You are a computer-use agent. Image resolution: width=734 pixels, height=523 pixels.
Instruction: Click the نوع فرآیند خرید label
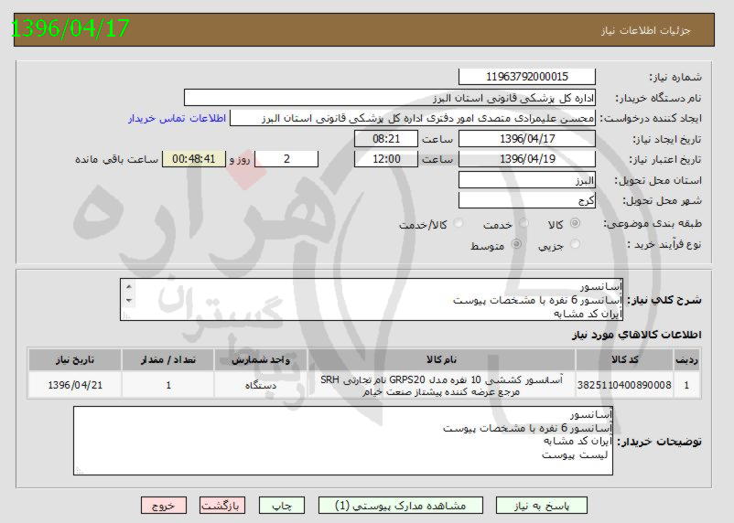(x=664, y=244)
